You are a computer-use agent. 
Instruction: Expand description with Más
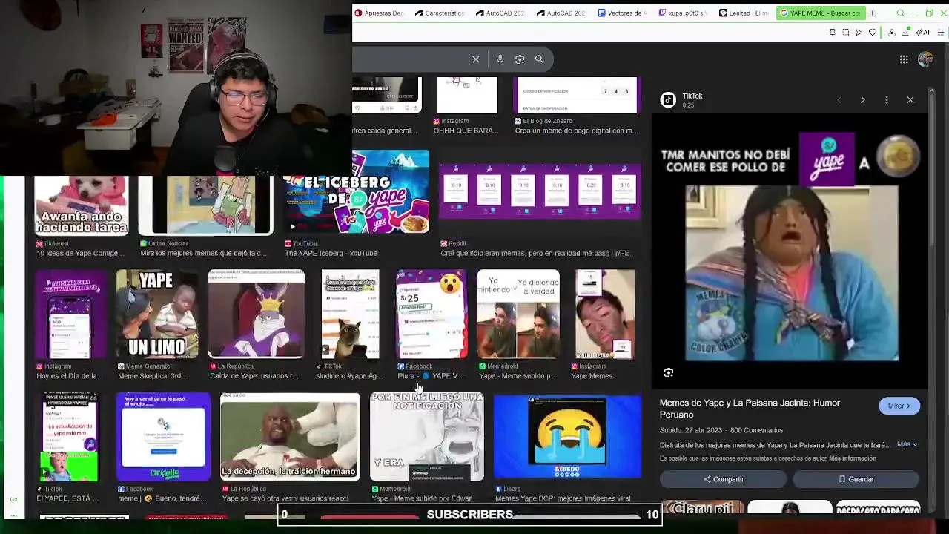click(x=907, y=444)
